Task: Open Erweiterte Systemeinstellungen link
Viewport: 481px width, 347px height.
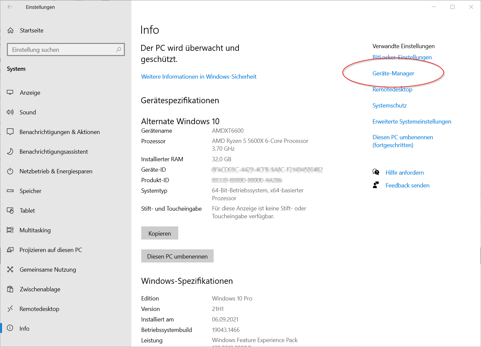Action: [x=412, y=122]
